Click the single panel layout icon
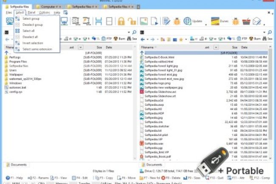276x184 pixels. [x=109, y=21]
